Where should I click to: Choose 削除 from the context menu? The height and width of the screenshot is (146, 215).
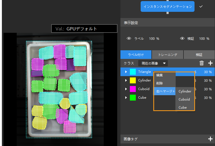pyautogui.click(x=159, y=83)
